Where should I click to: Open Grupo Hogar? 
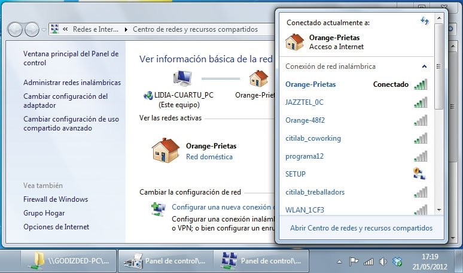[x=44, y=213]
